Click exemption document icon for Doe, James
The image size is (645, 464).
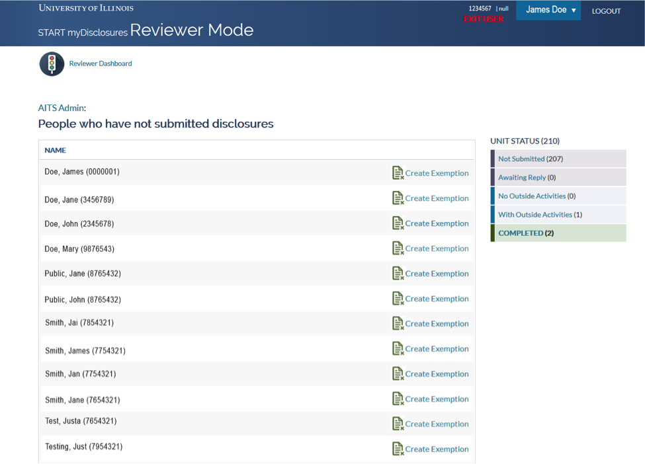pos(398,173)
